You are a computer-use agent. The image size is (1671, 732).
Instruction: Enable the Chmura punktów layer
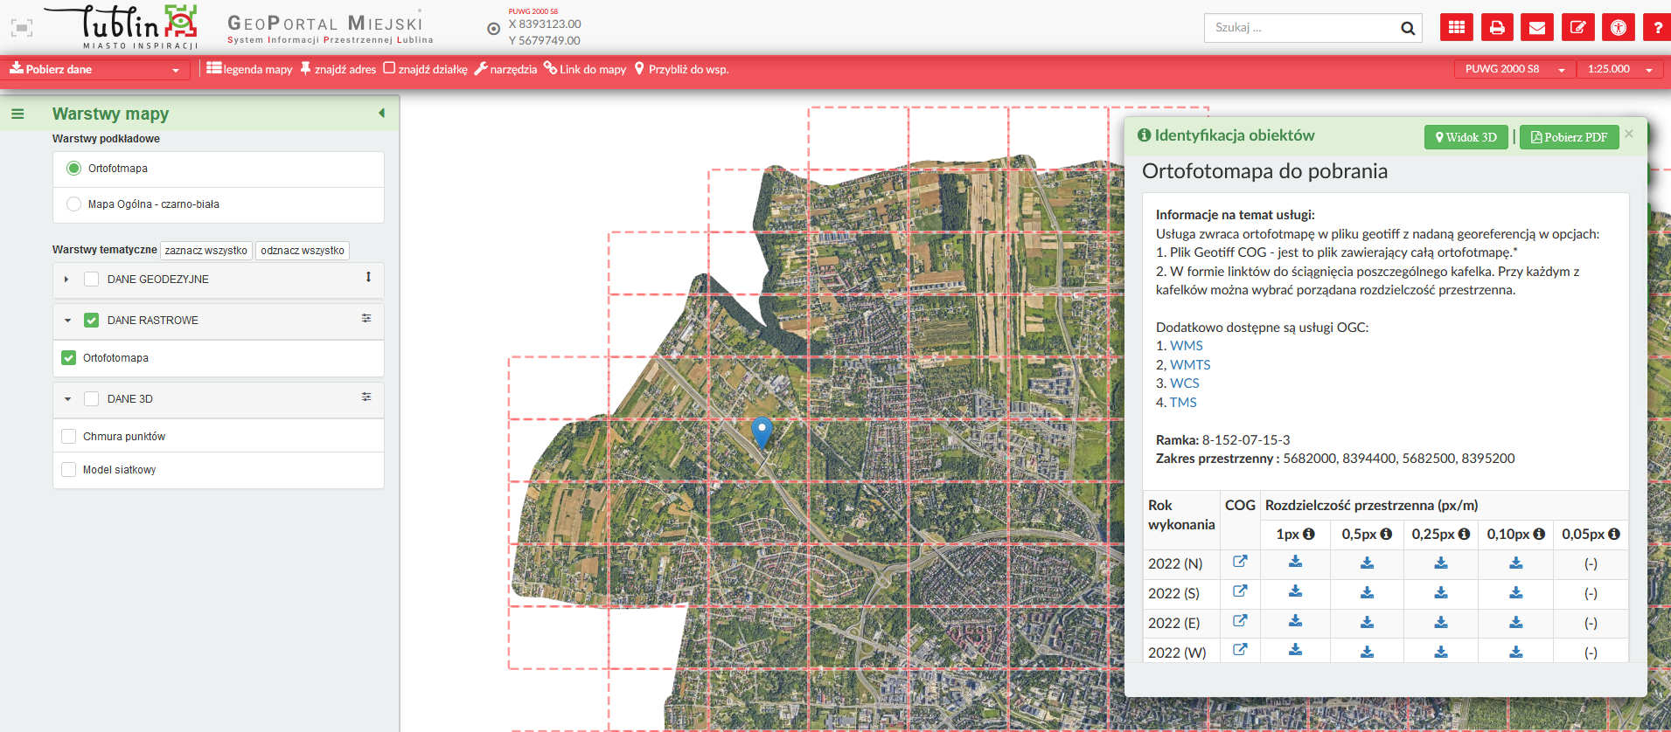pos(69,437)
